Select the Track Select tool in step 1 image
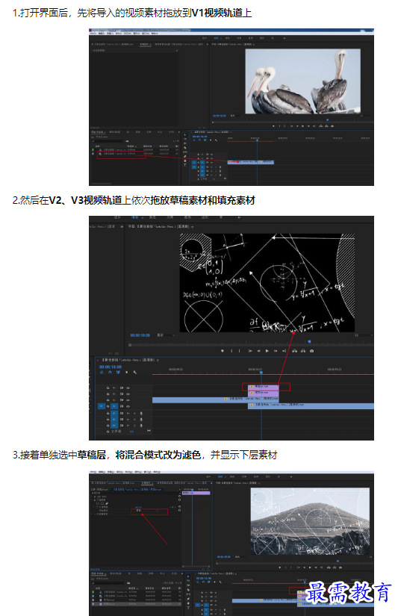This screenshot has height=616, width=398. click(184, 139)
